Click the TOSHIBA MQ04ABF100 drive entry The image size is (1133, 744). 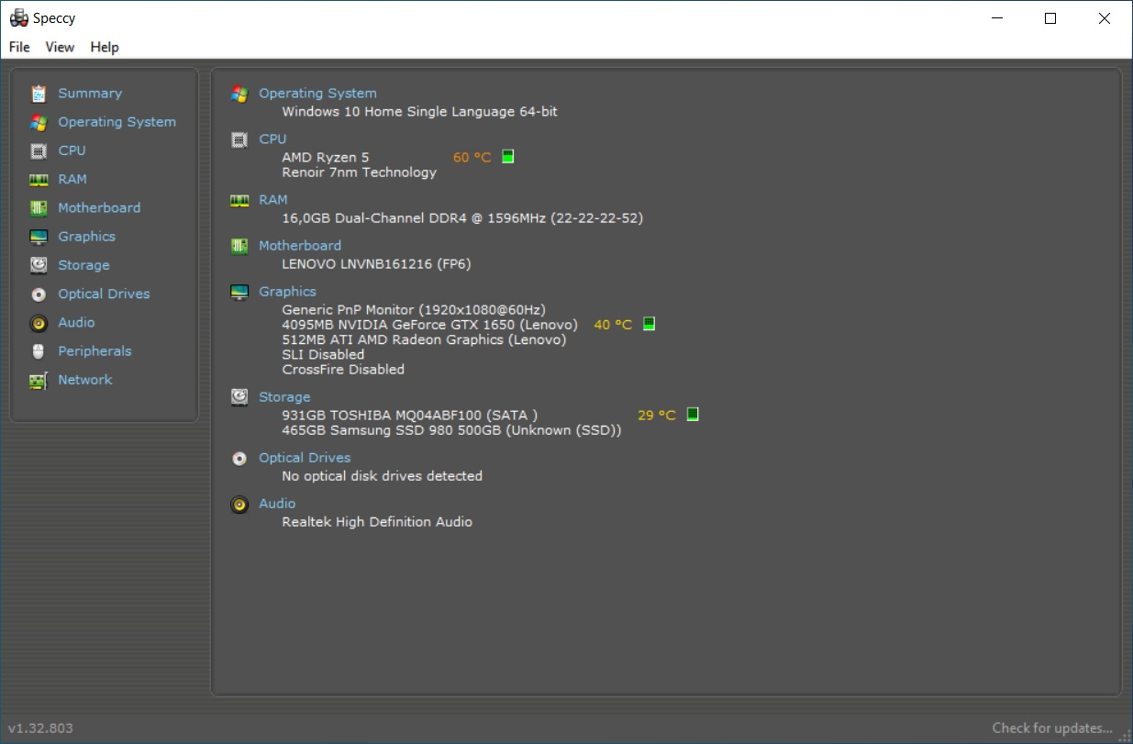(x=410, y=416)
